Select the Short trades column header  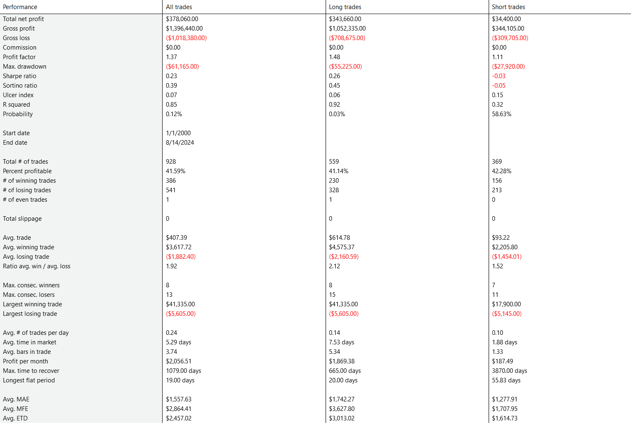[x=508, y=7]
